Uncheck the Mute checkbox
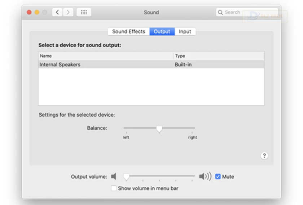Screen dimensions: 303x205 pyautogui.click(x=218, y=176)
